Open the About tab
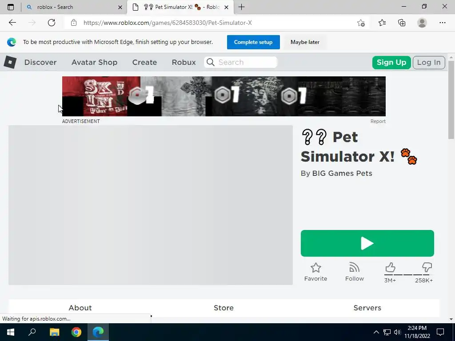The height and width of the screenshot is (341, 455). tap(80, 308)
